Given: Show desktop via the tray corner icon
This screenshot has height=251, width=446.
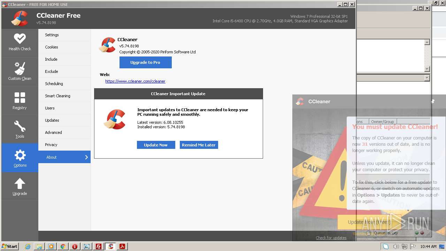Looking at the screenshot, I should (442, 246).
